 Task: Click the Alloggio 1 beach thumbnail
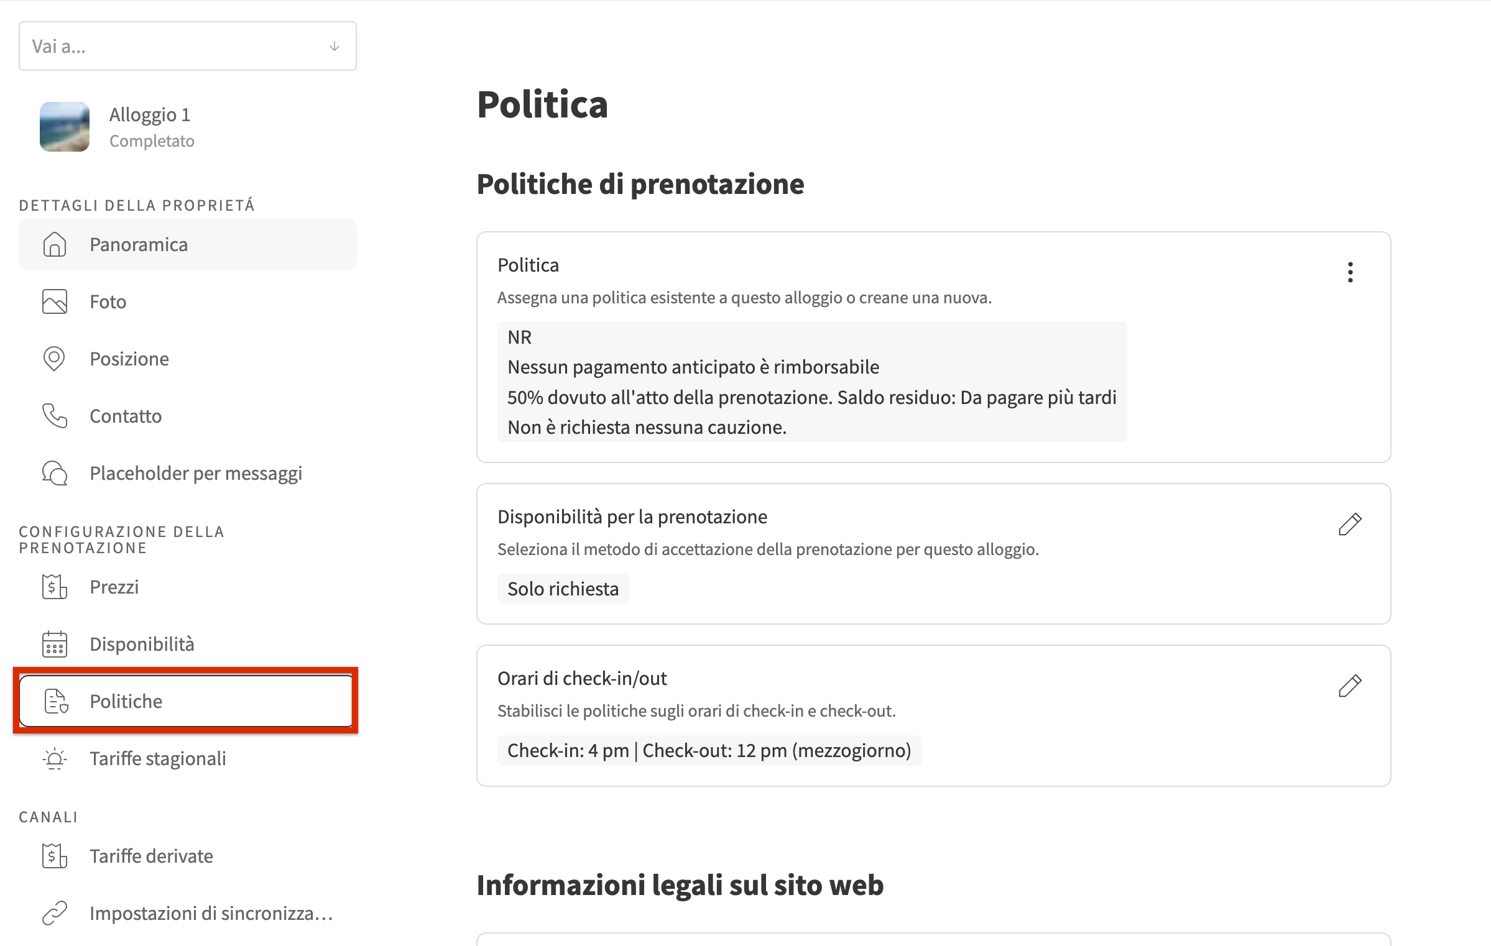65,127
